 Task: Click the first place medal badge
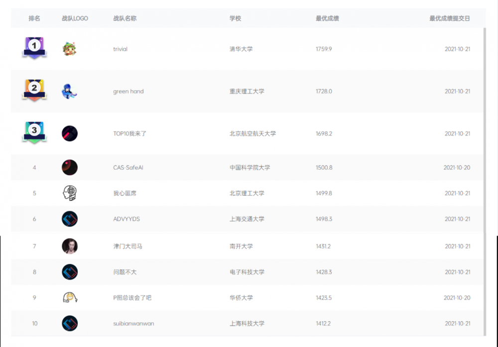tap(34, 48)
